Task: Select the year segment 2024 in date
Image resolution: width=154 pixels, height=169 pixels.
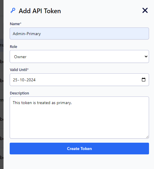Action: (x=31, y=80)
